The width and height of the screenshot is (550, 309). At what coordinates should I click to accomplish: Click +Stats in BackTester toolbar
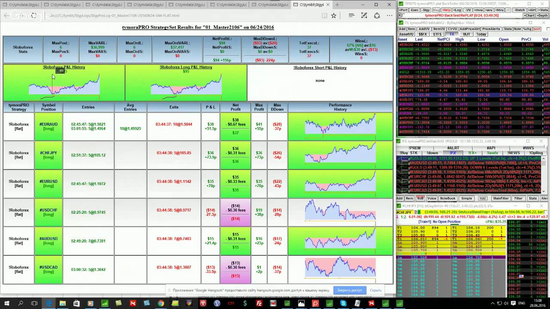tap(543, 10)
